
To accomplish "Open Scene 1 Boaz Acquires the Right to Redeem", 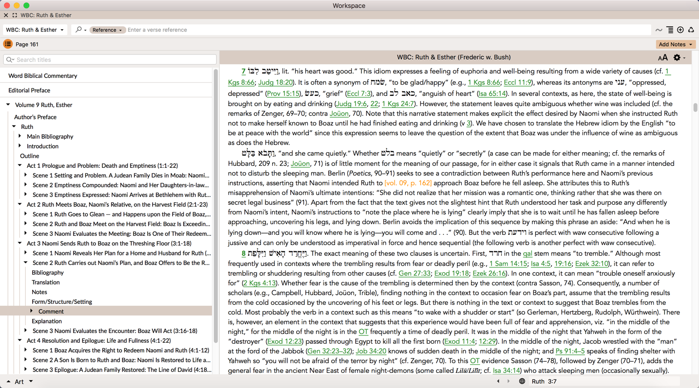I will pyautogui.click(x=121, y=351).
